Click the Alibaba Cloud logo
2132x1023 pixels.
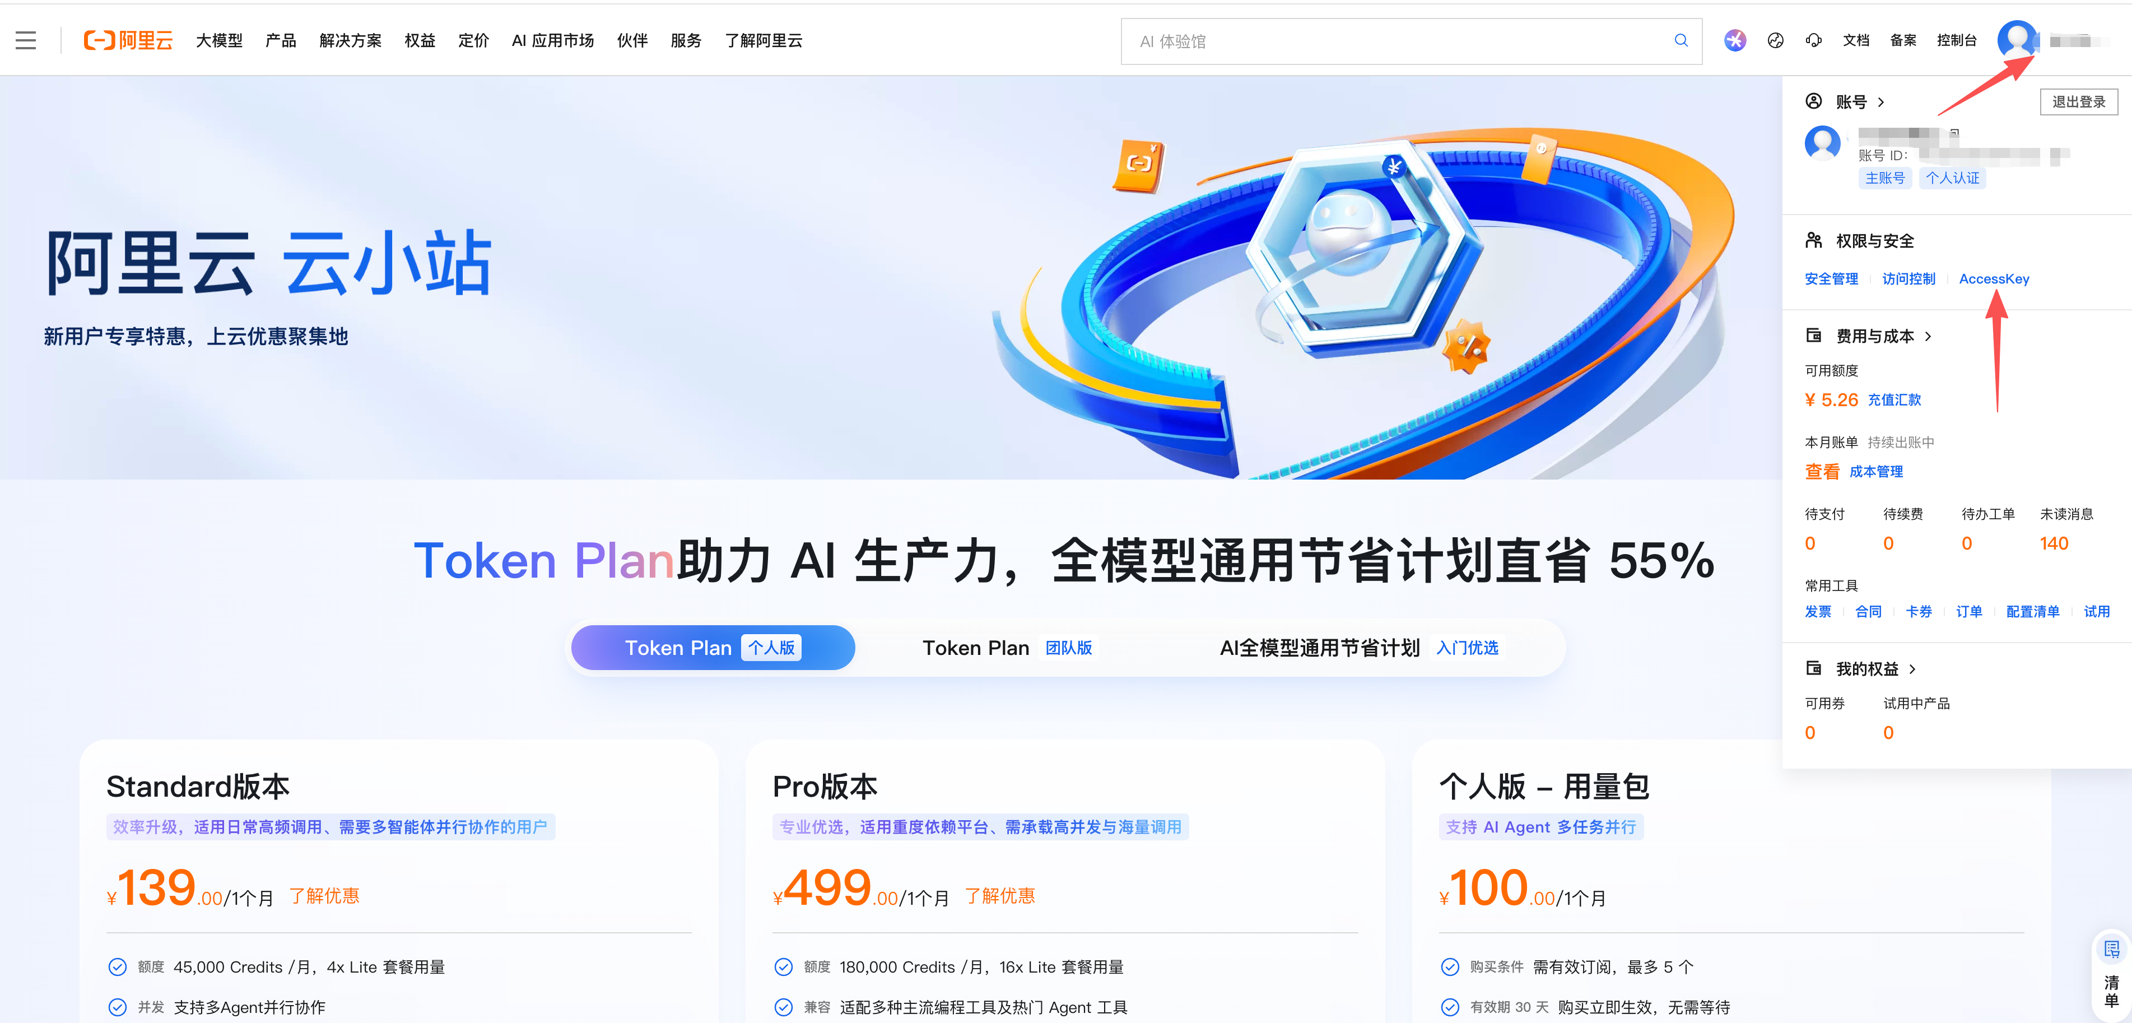128,40
